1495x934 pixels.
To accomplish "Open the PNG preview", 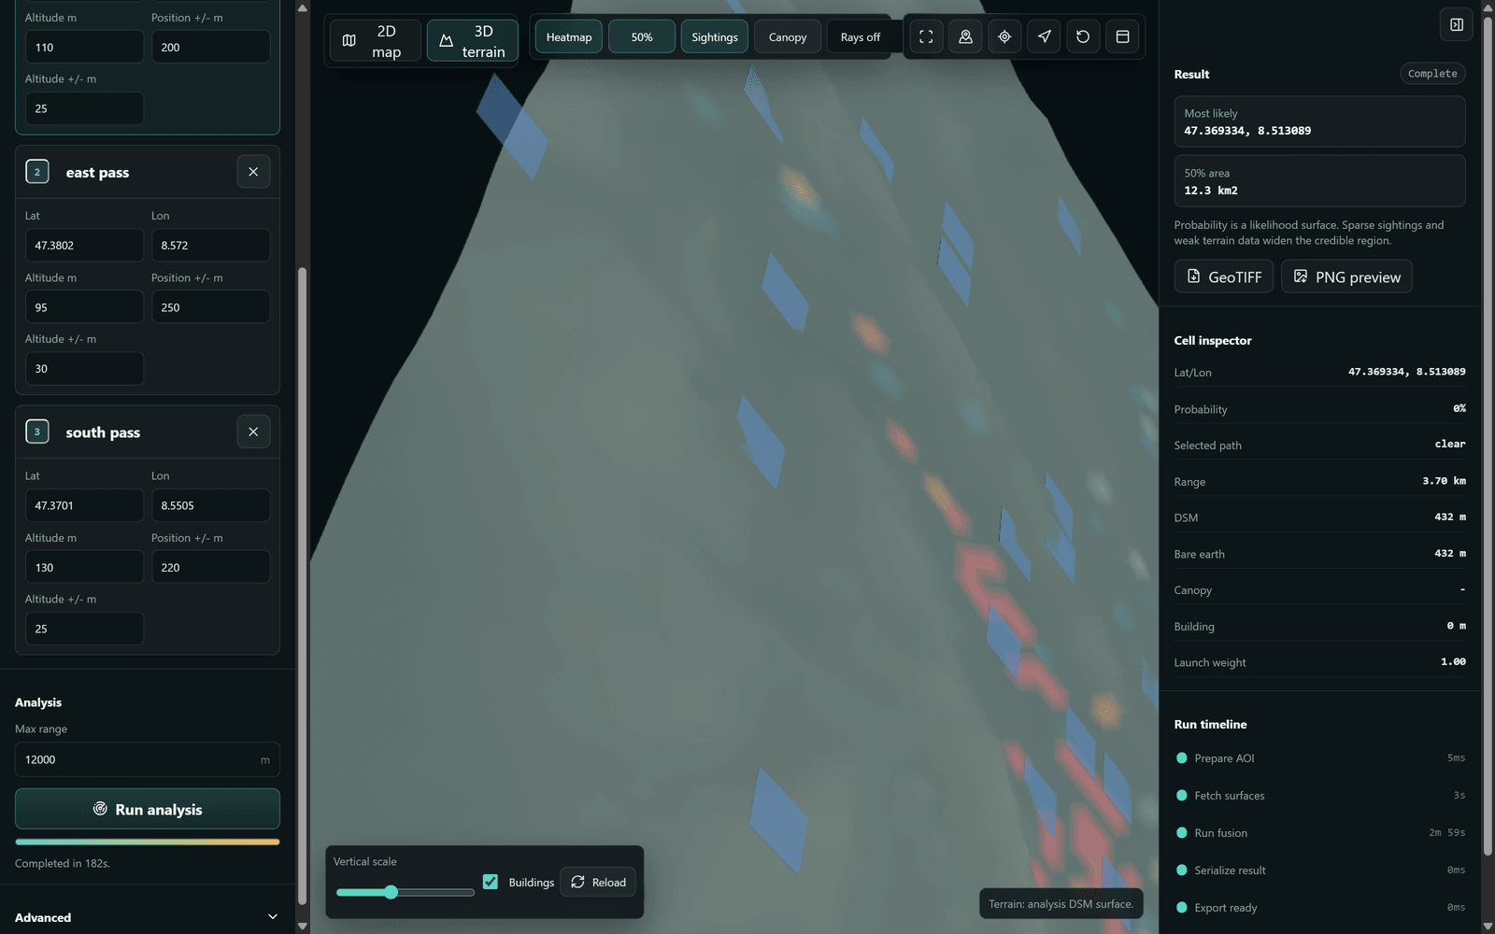I will [1346, 276].
